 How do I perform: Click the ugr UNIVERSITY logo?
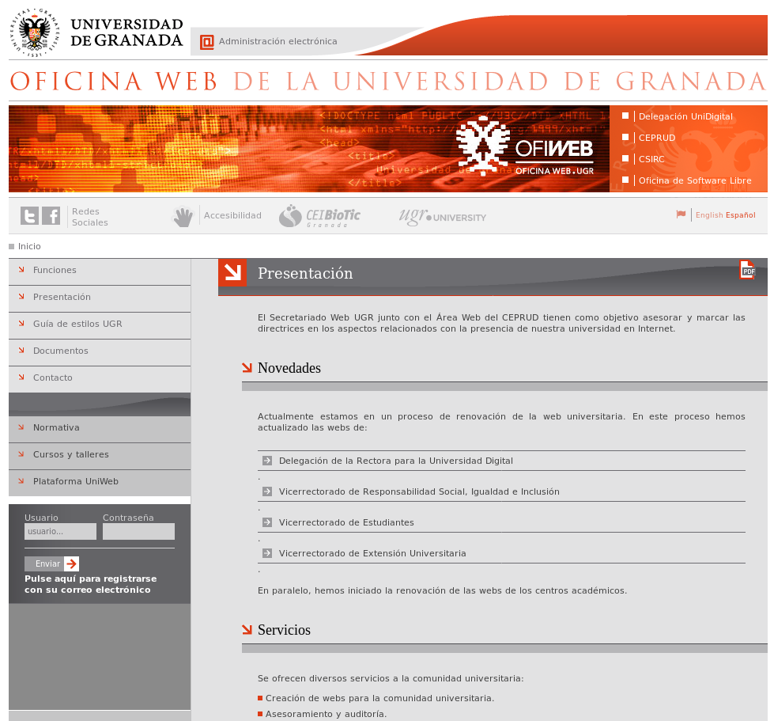tap(443, 215)
